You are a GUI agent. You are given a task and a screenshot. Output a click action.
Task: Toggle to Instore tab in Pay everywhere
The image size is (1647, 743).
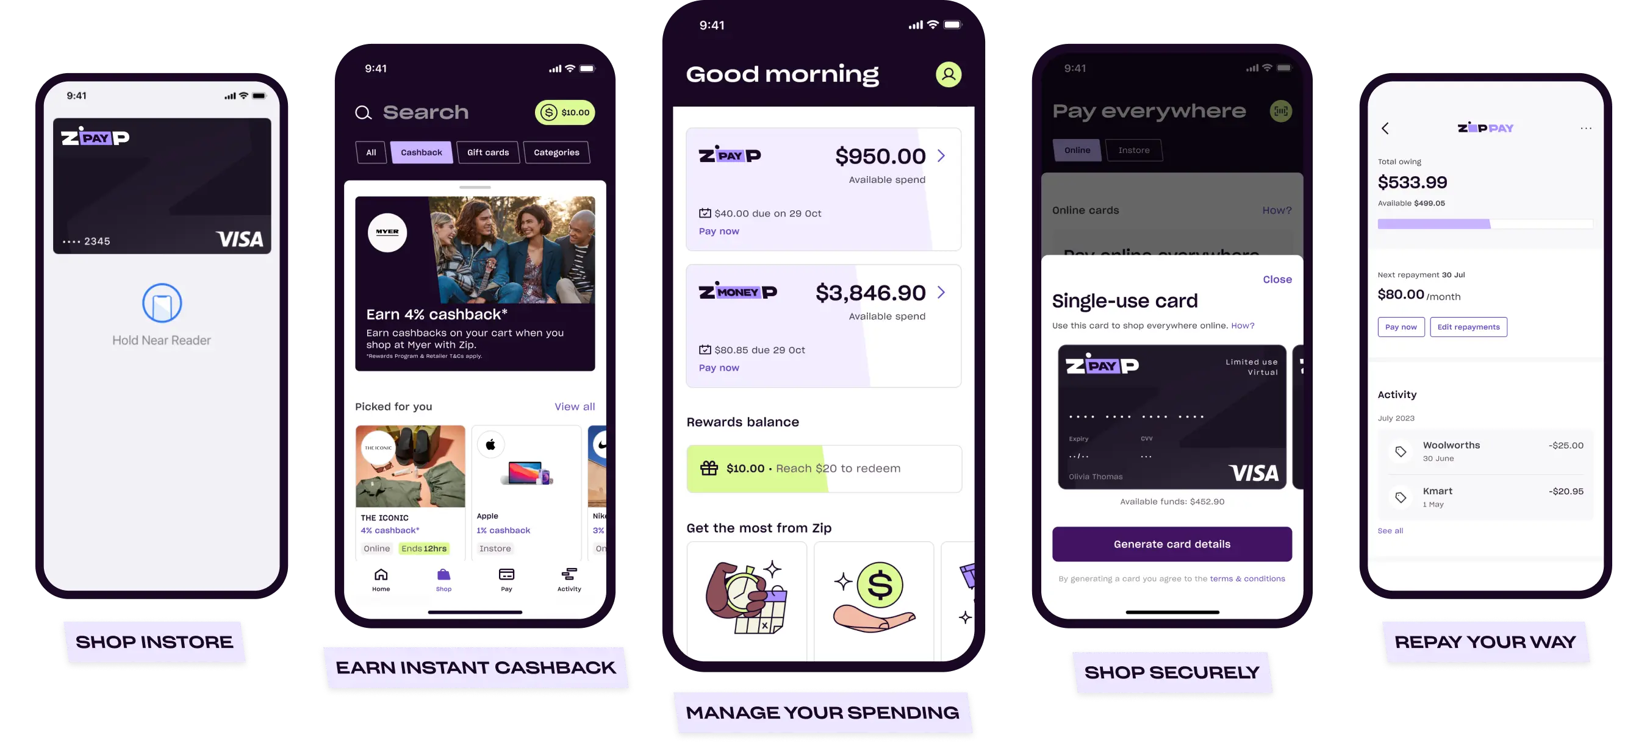point(1133,149)
